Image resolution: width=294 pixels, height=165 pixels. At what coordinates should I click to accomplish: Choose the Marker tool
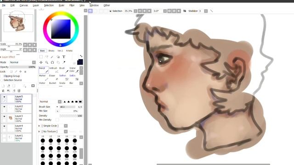43,77
